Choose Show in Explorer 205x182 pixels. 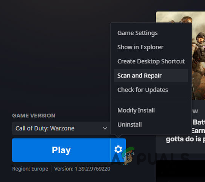coord(151,47)
